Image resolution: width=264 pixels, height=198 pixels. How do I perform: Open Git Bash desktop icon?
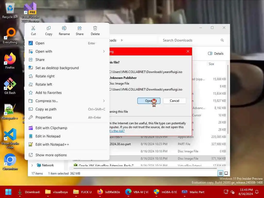pyautogui.click(x=10, y=86)
